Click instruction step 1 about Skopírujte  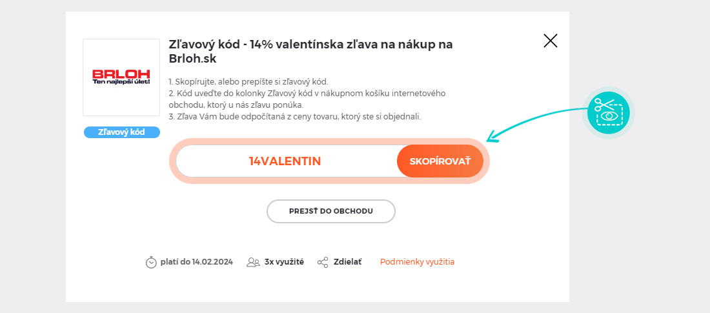248,82
